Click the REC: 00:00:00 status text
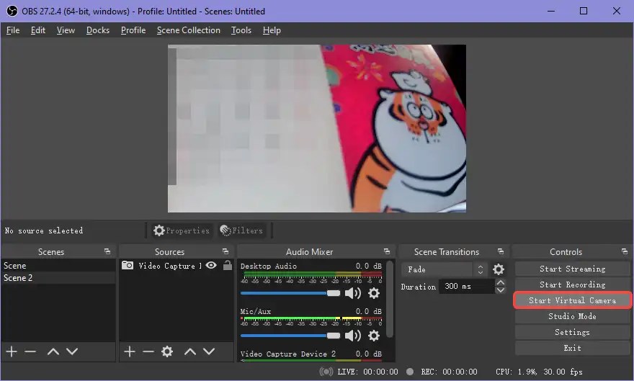This screenshot has width=634, height=381. coord(449,372)
